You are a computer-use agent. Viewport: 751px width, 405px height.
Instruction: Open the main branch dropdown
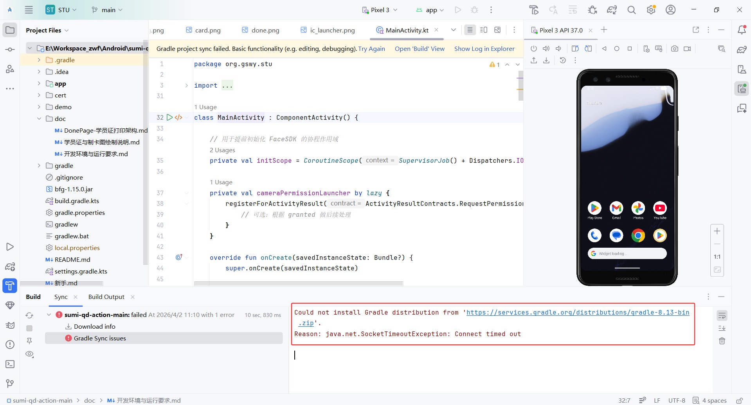[x=107, y=10]
